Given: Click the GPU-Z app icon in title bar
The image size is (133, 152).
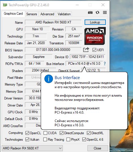Looking at the screenshot, I should (x=5, y=5).
